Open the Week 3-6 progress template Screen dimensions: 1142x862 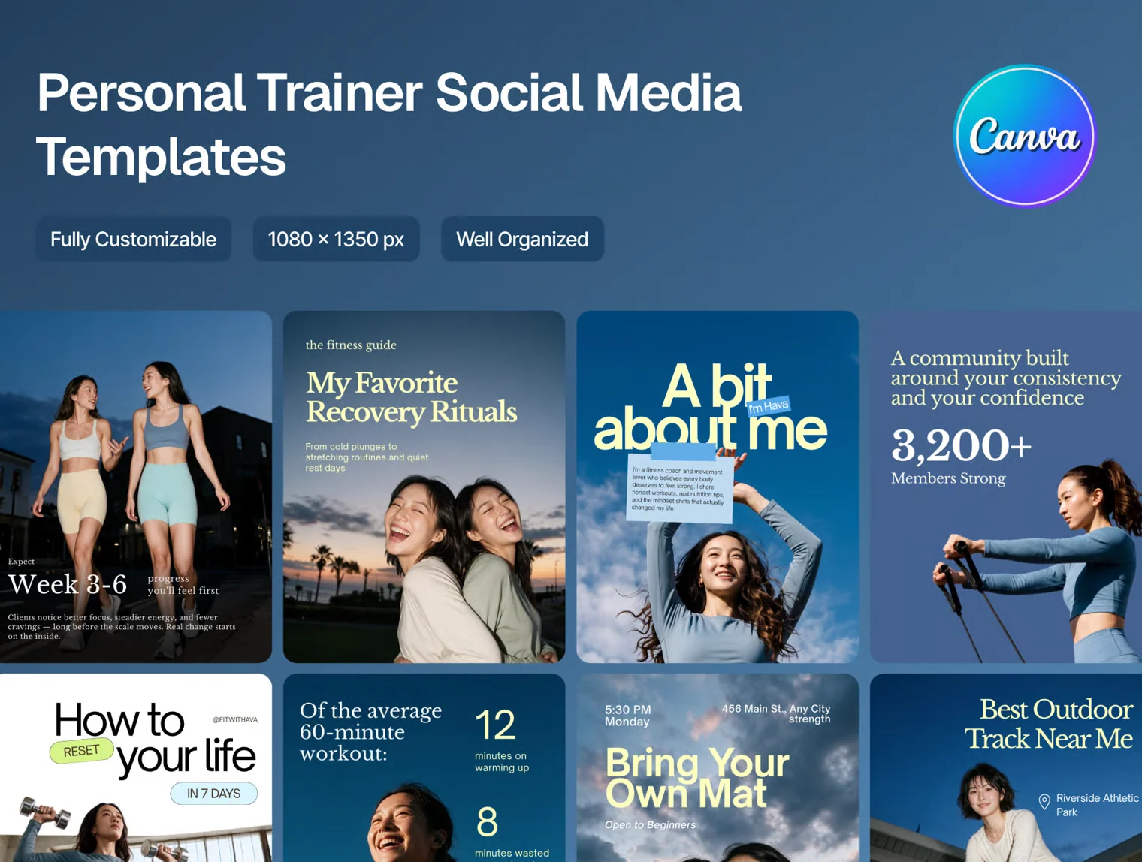click(136, 487)
